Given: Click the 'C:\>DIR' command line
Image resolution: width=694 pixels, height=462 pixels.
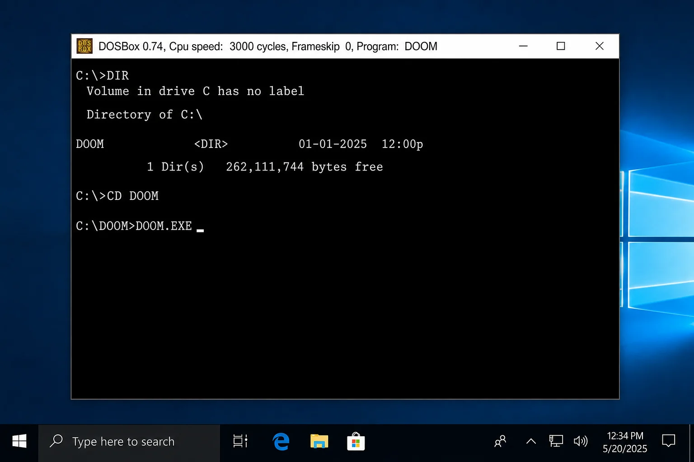Looking at the screenshot, I should point(103,76).
